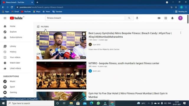Open the Amit Jain channel avatar
Screen dimensions: 189x106
(x=90, y=71)
